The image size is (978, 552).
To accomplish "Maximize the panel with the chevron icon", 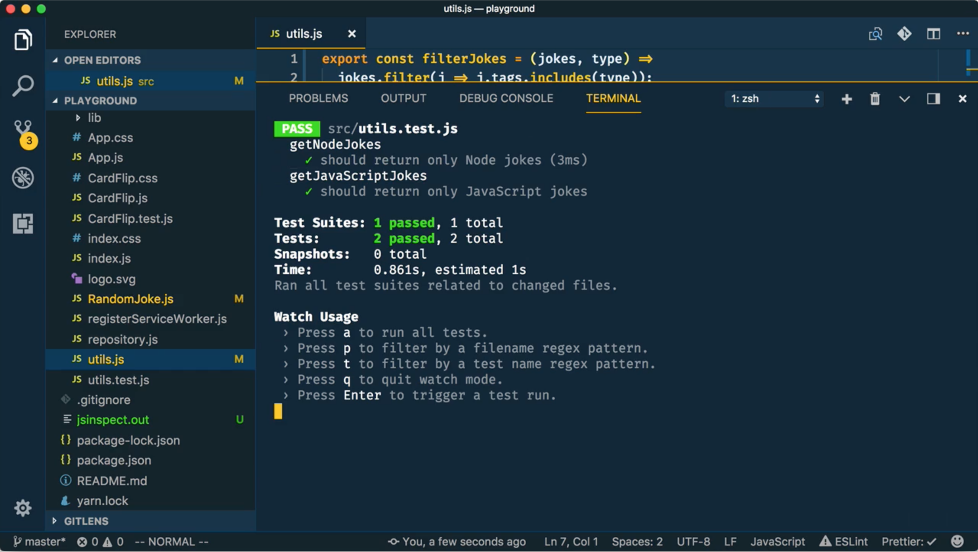I will coord(904,99).
